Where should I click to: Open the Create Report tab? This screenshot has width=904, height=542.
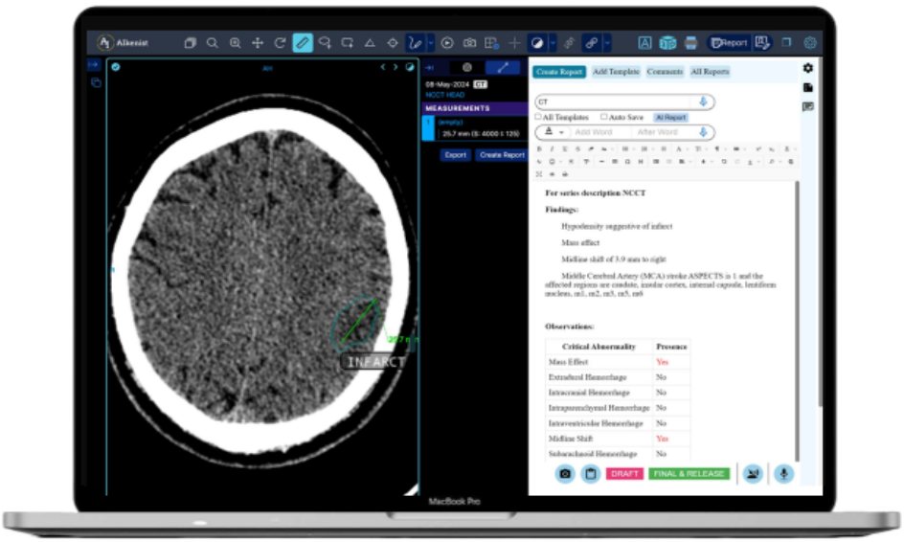point(558,72)
